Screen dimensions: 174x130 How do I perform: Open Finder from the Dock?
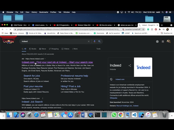(10, 115)
